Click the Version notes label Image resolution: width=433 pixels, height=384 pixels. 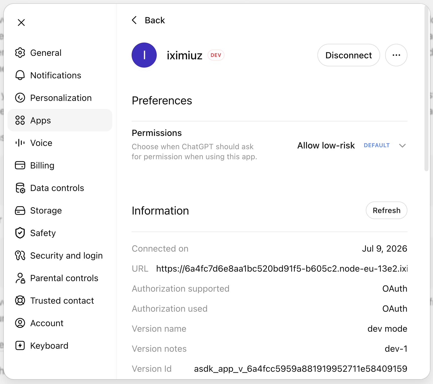point(159,349)
